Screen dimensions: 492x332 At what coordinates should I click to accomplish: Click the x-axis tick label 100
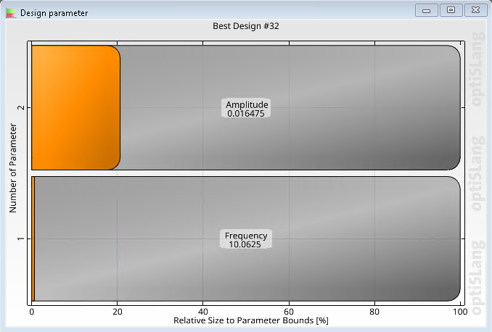(460, 312)
